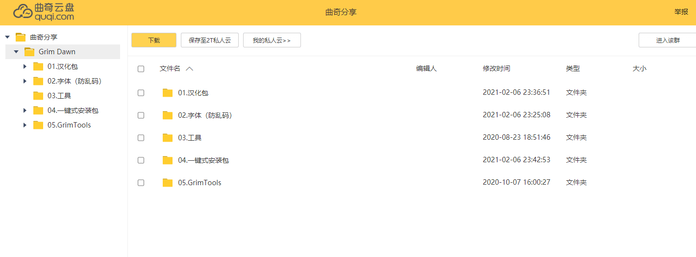Select 04.一键式安装包 label in sidebar tree
696x257 pixels.
73,110
